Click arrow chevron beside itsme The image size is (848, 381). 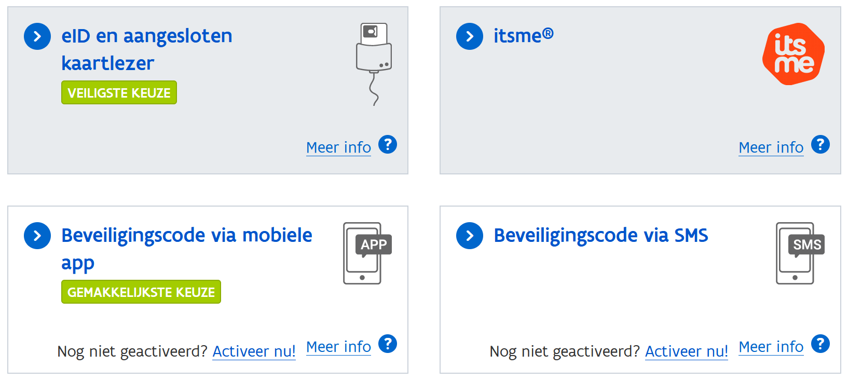click(x=470, y=36)
